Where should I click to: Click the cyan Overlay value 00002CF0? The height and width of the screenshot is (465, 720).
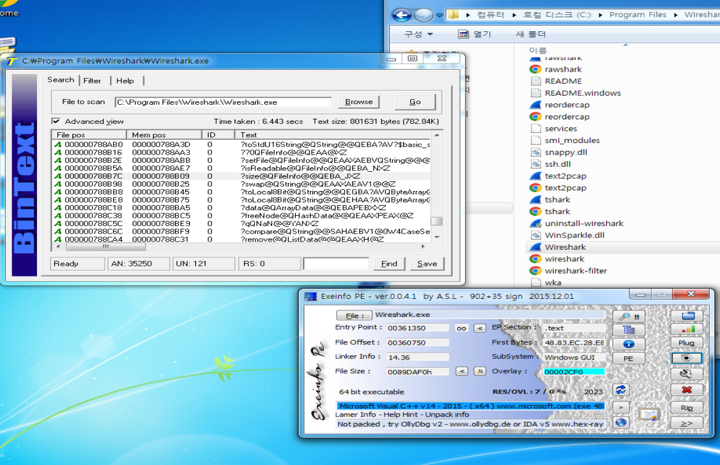[574, 372]
